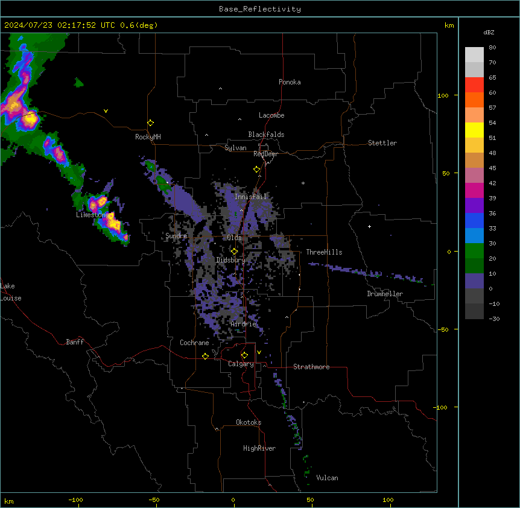Click the Sylvan label on map

pos(235,148)
